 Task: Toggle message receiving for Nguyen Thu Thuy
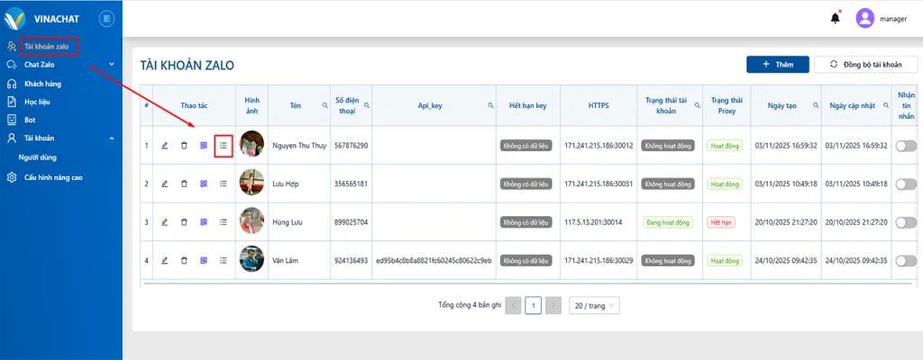[906, 145]
